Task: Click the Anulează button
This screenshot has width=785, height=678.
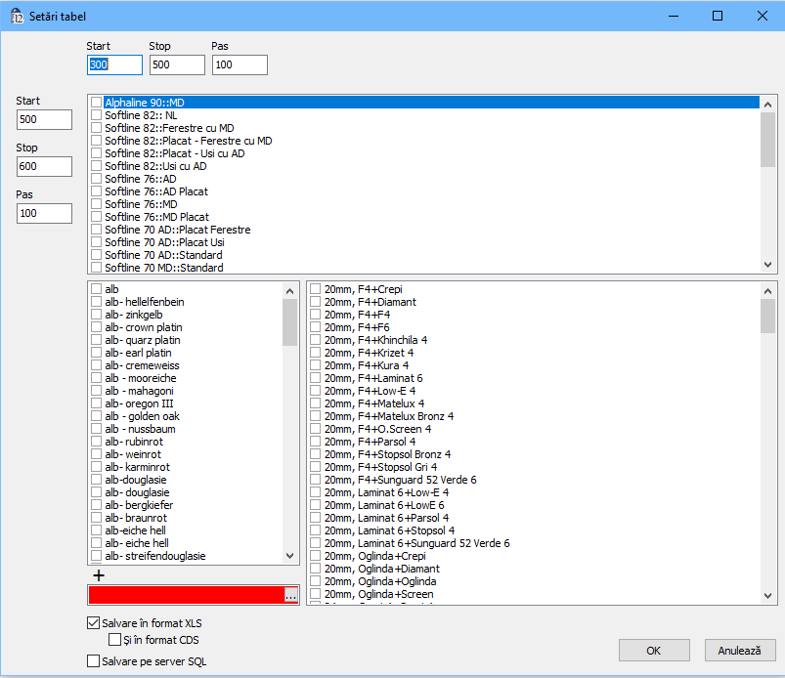Action: click(739, 651)
